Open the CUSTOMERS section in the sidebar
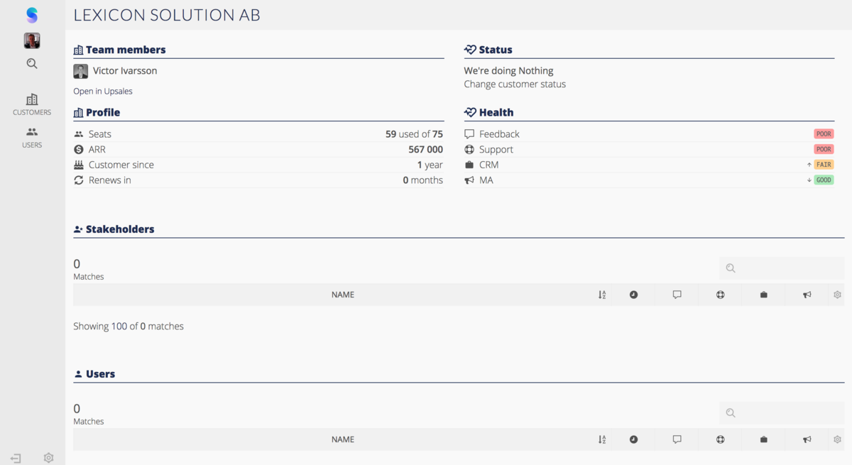 pyautogui.click(x=31, y=104)
